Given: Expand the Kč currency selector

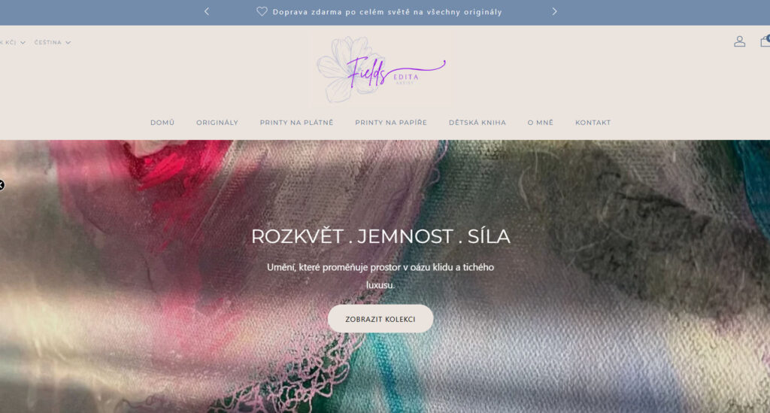Looking at the screenshot, I should click(12, 43).
